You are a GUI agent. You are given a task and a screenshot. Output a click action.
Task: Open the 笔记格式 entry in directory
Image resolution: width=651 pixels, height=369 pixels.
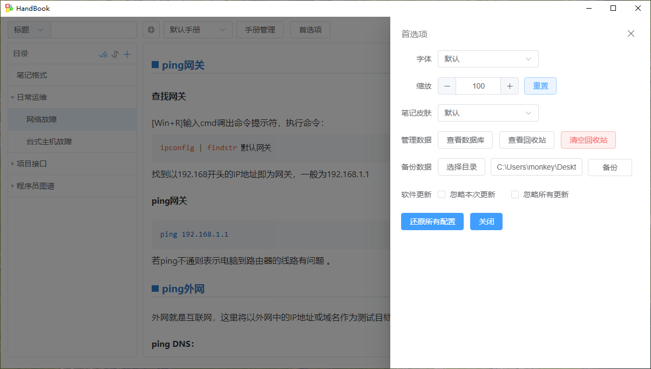(32, 75)
